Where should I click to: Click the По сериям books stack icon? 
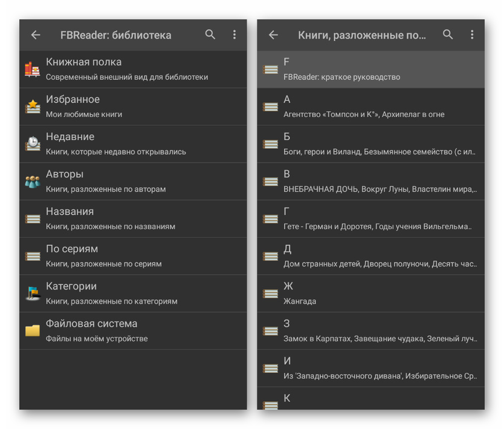tap(33, 256)
